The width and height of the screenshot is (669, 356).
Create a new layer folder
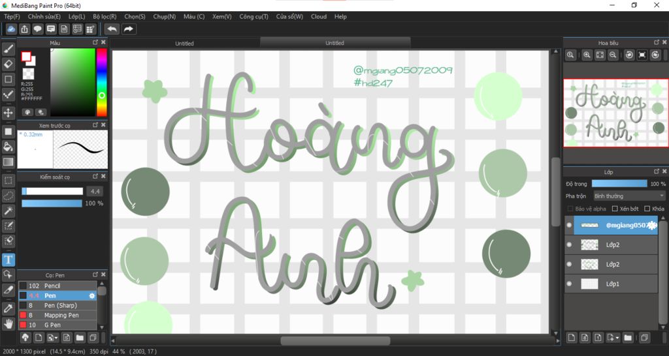[628, 338]
